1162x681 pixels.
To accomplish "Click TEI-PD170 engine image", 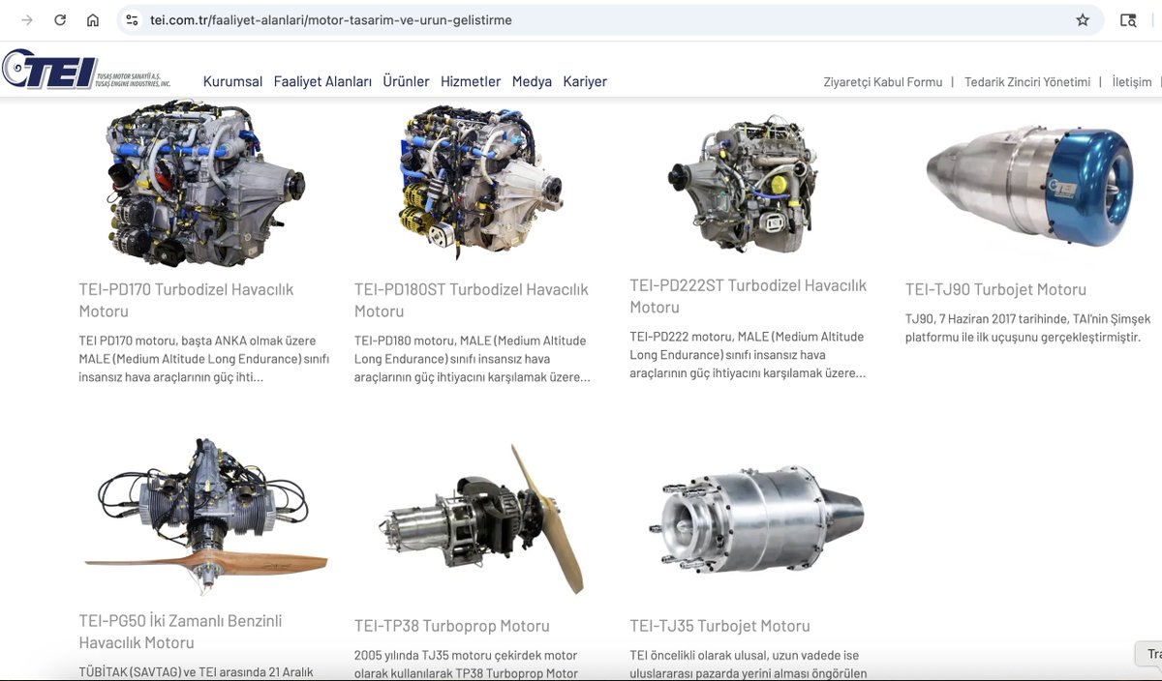I will [203, 184].
